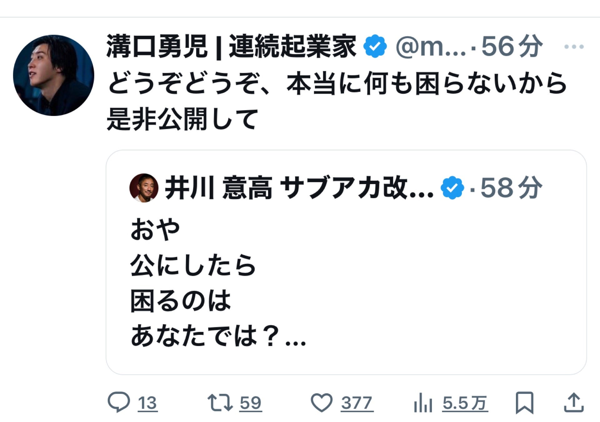600x422 pixels.
Task: Click the like count 377
Action: coord(357,403)
